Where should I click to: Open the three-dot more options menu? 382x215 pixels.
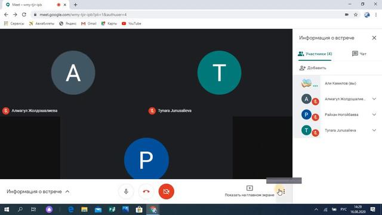(x=284, y=192)
